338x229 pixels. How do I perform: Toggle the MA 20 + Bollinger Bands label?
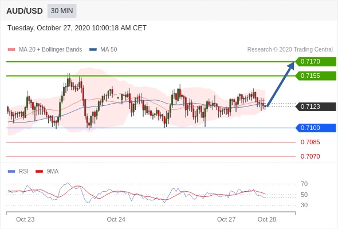50,50
